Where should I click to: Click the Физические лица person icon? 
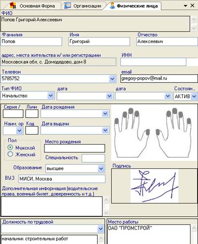pyautogui.click(x=112, y=5)
